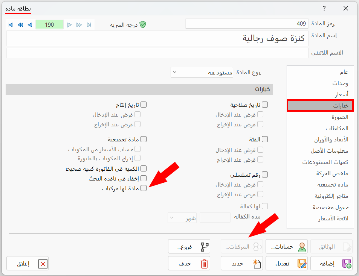Viewport: 359px width, 276px height.
Task: Click the record number field showing 190
Action: pyautogui.click(x=49, y=25)
